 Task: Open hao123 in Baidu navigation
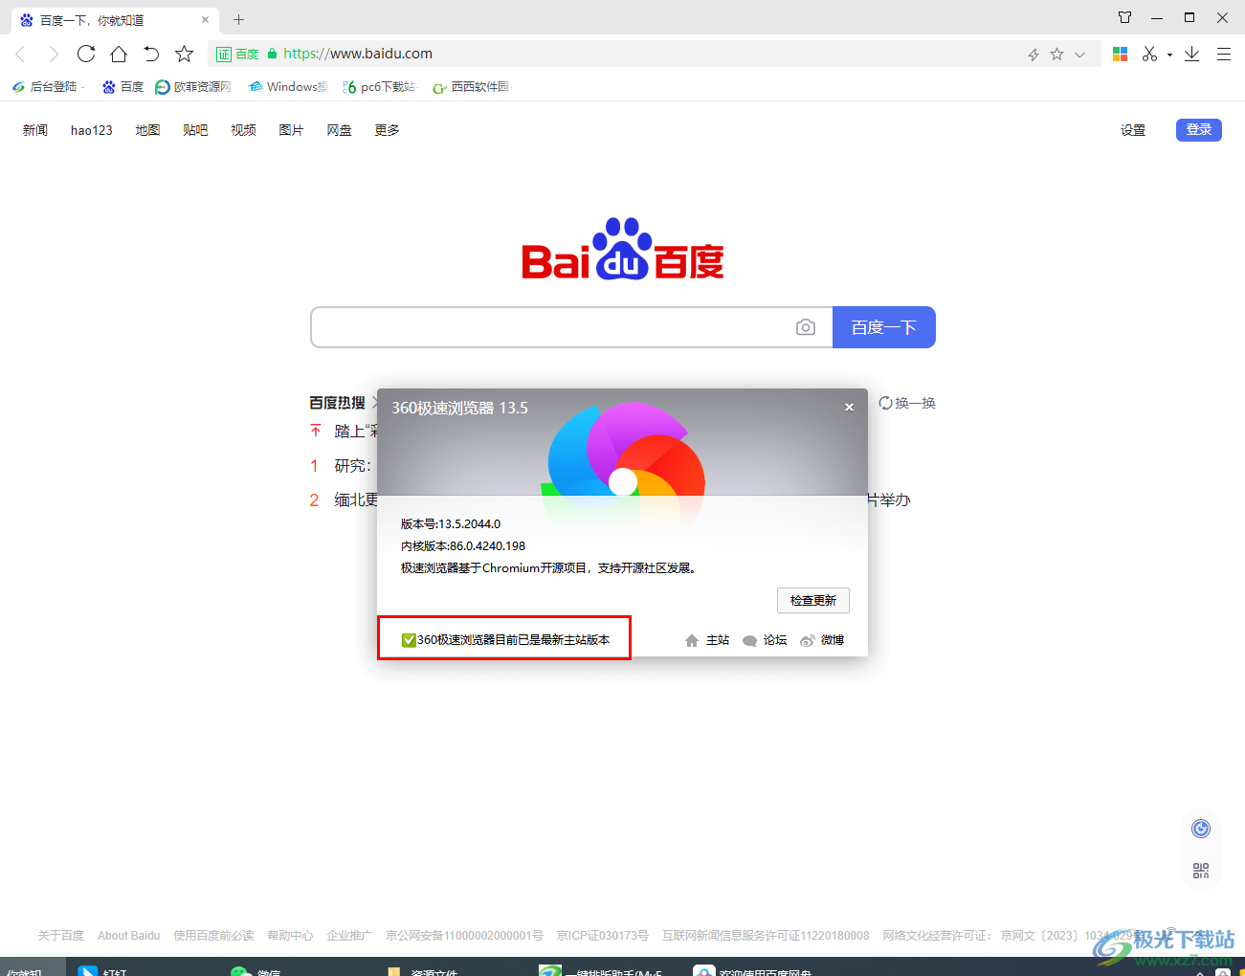click(x=92, y=130)
